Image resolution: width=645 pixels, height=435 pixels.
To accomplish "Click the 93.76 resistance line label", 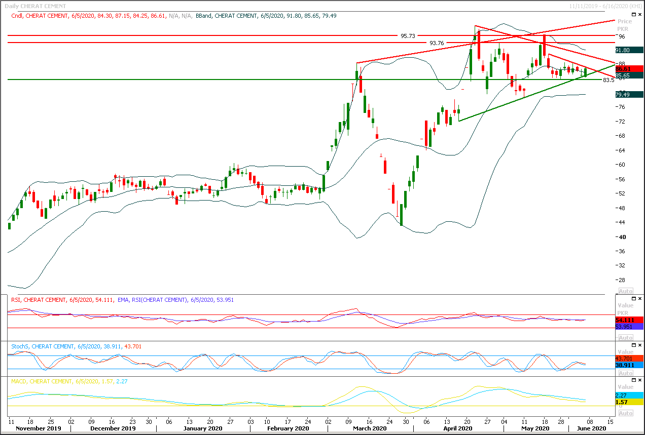I will click(437, 43).
